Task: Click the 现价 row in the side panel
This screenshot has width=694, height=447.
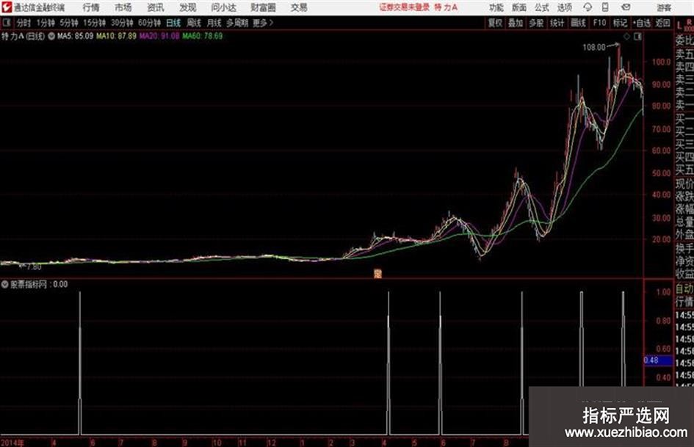Action: point(684,184)
